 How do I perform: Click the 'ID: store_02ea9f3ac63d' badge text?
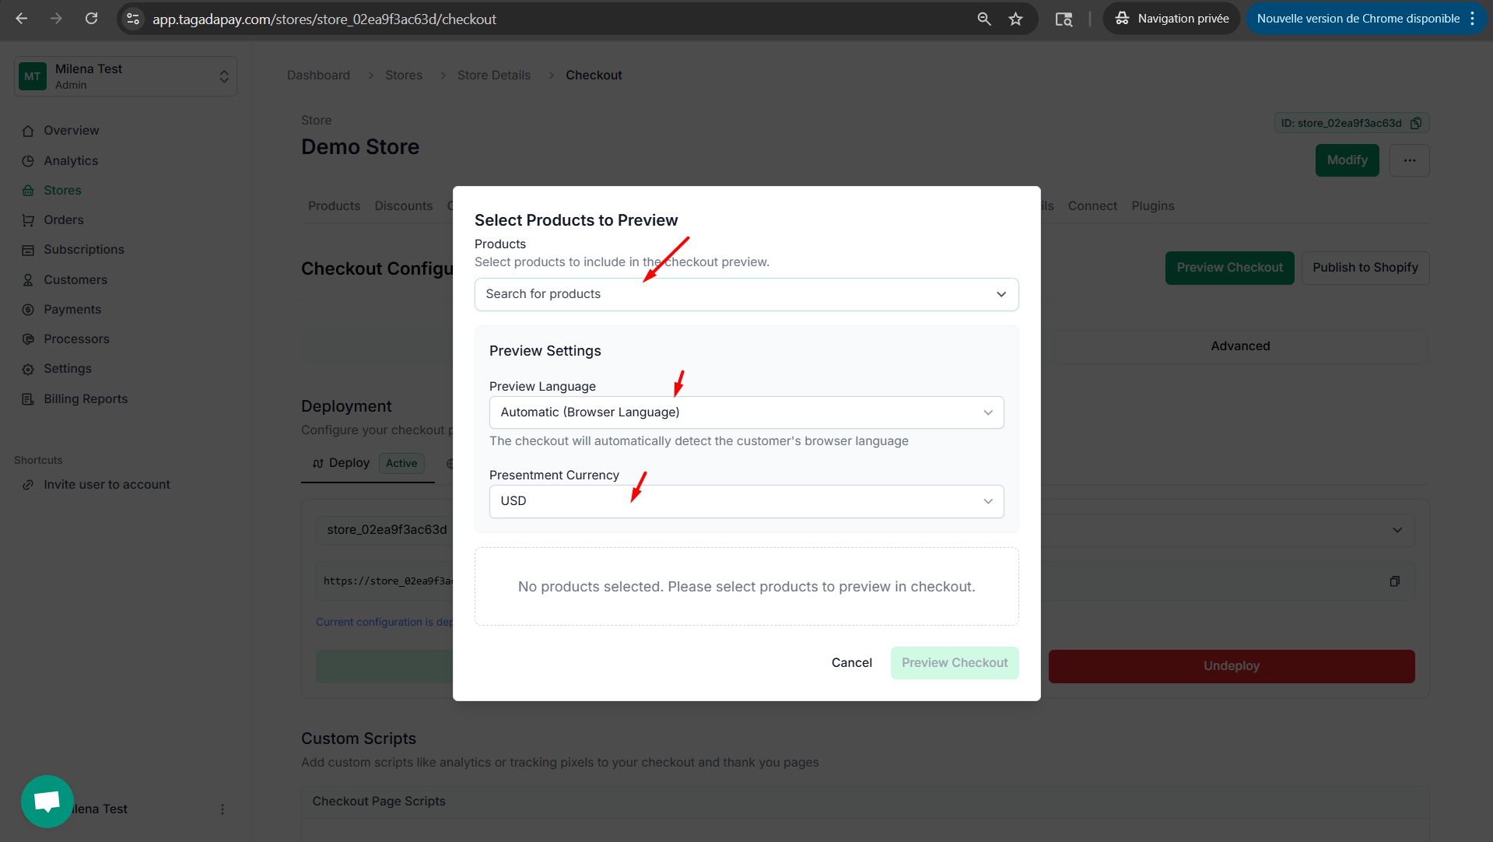point(1341,123)
